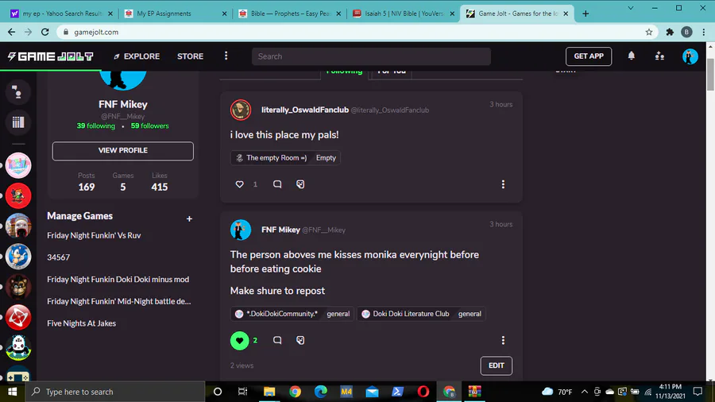Comment on literally_OswaldFanclub's post
Viewport: 715px width, 402px height.
[277, 184]
